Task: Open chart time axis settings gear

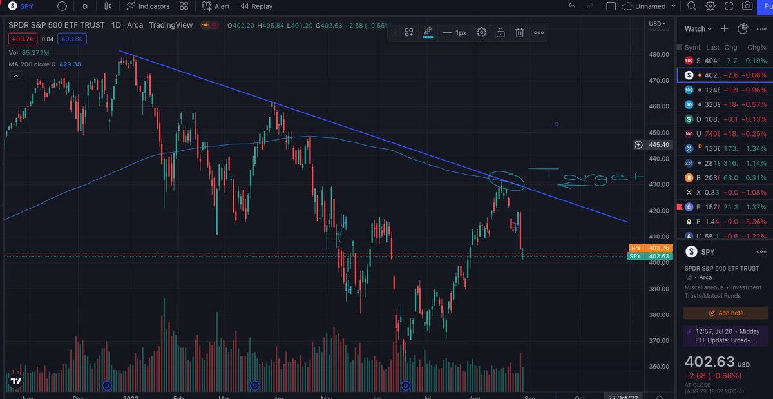Action: tap(659, 396)
